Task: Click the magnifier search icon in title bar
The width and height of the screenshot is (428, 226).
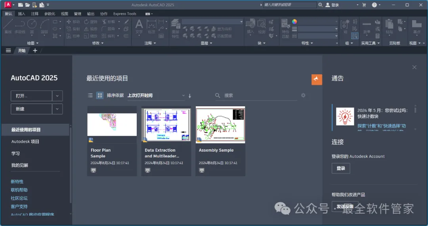Action: 321,5
